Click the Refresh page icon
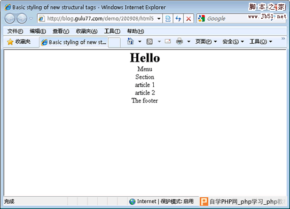 178,19
